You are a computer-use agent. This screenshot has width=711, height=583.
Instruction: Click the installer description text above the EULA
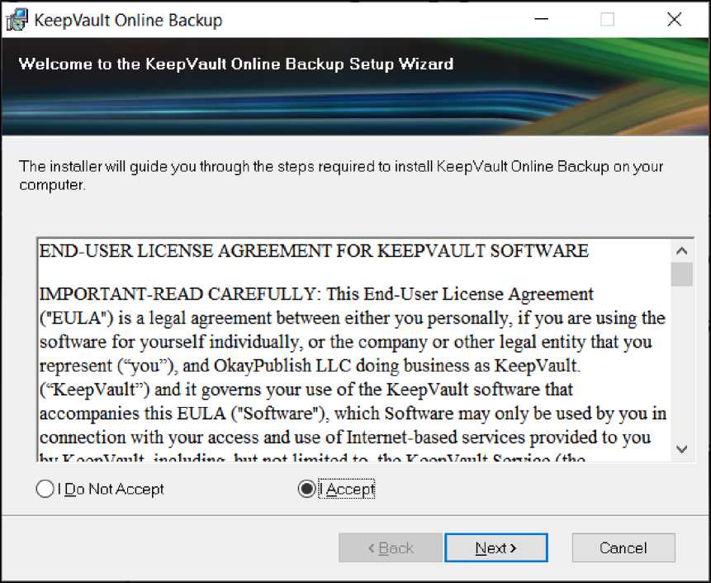pyautogui.click(x=340, y=175)
